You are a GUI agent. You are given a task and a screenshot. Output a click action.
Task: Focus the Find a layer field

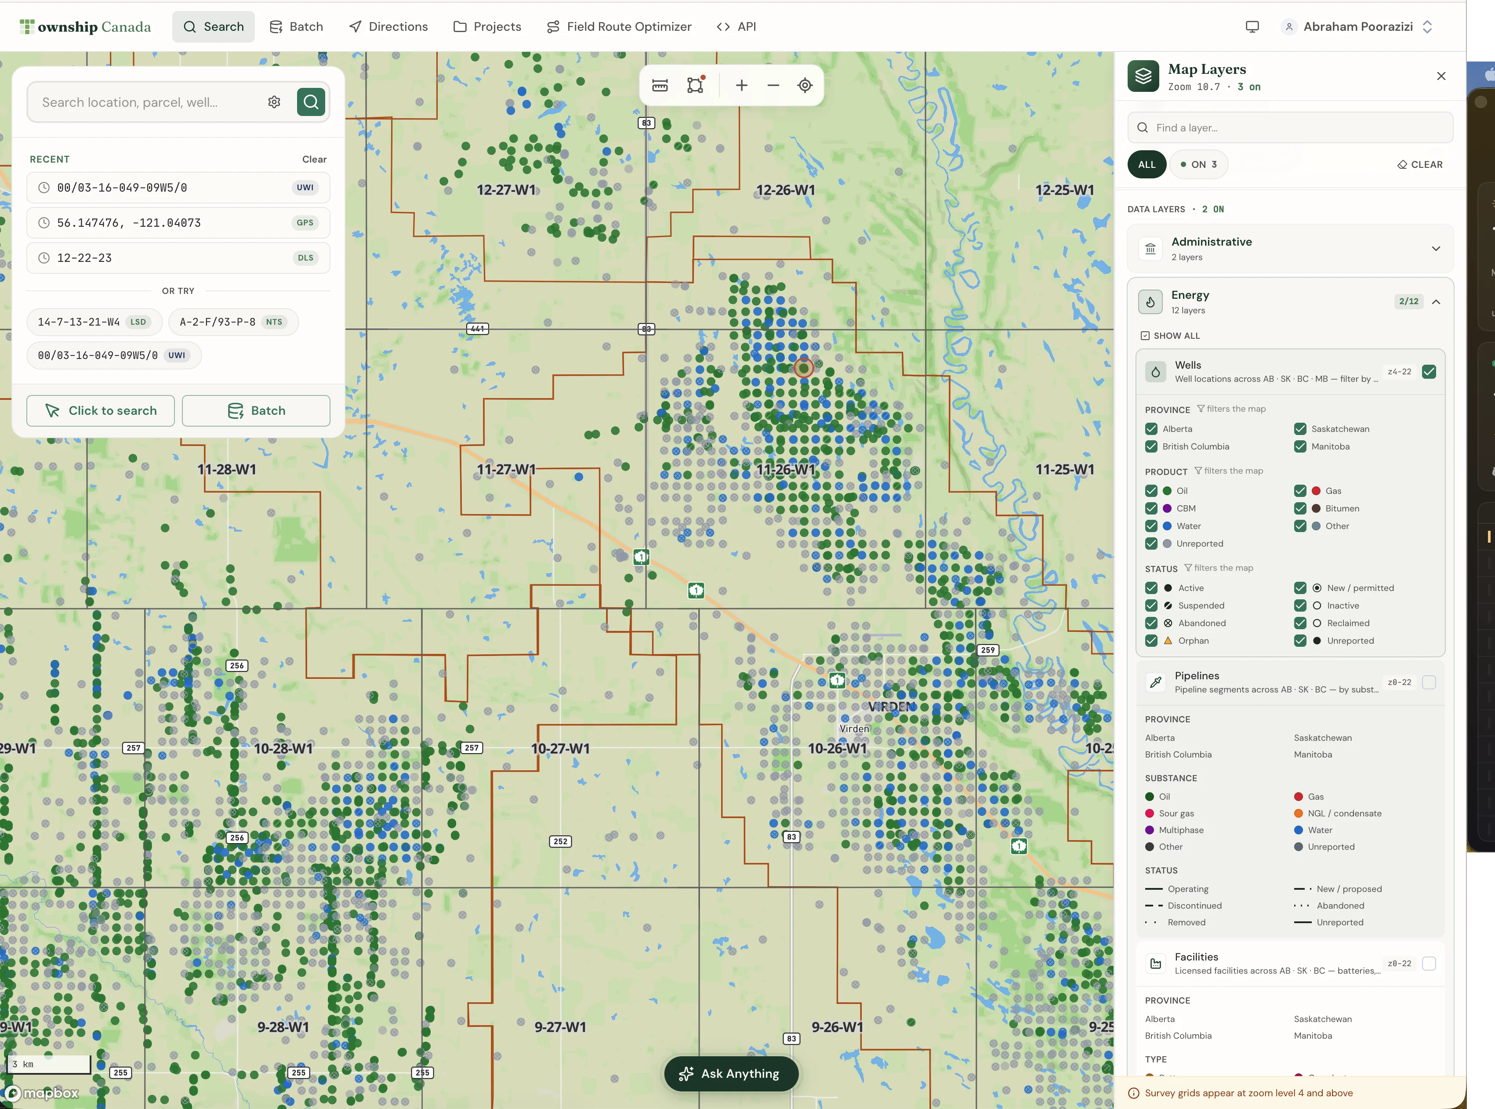(x=1290, y=127)
